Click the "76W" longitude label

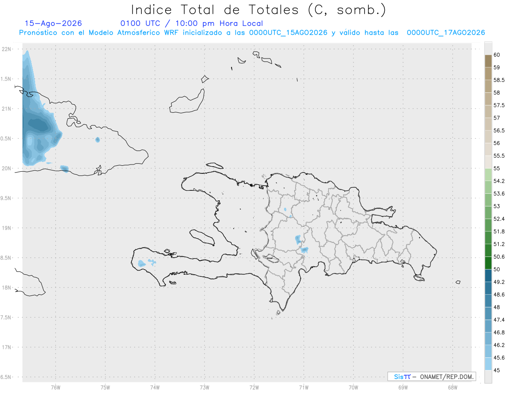[x=55, y=387]
